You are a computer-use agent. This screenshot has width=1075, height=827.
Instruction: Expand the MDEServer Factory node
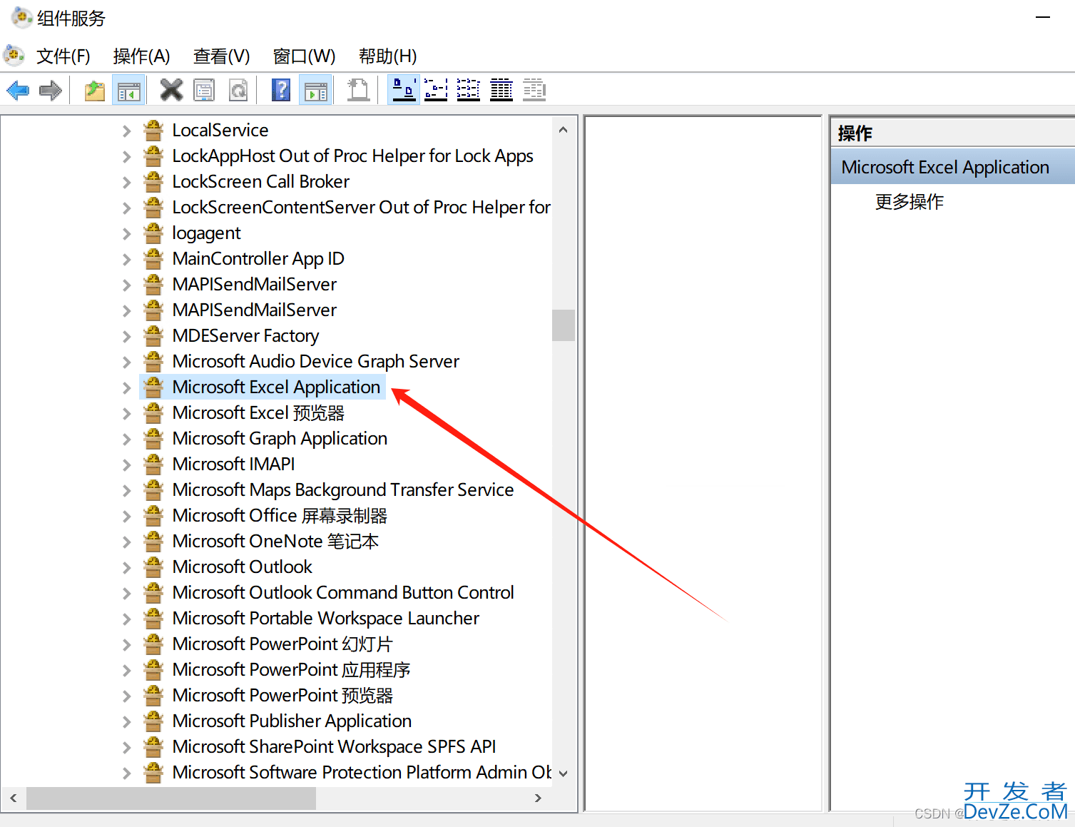(126, 336)
